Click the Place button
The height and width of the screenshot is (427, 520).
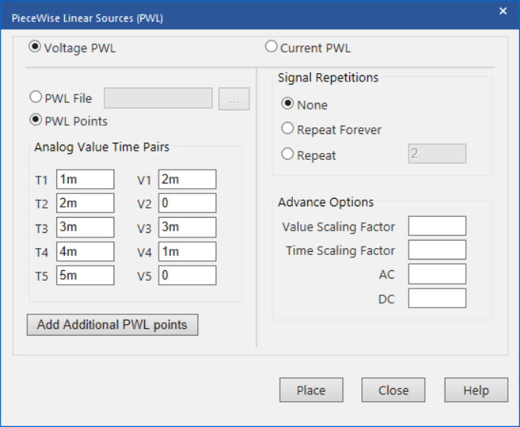311,390
